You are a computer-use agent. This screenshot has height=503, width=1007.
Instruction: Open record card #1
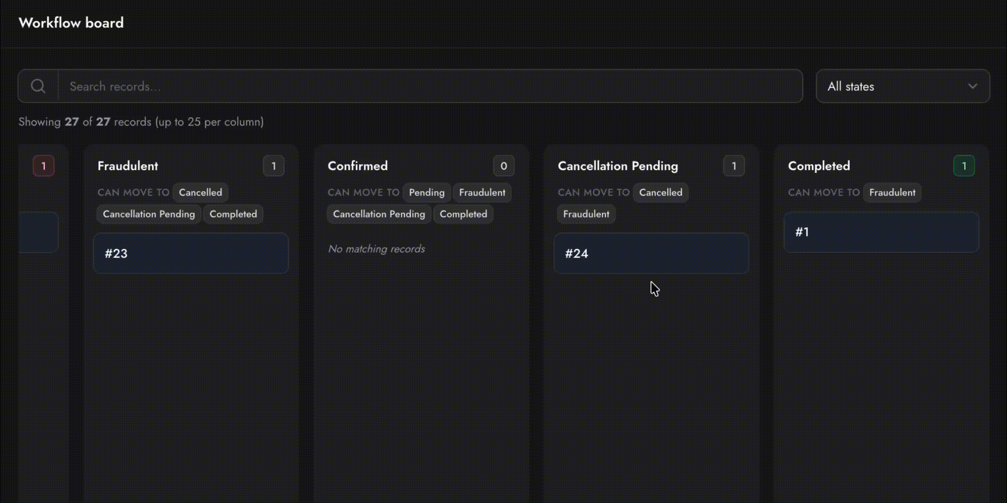tap(881, 232)
